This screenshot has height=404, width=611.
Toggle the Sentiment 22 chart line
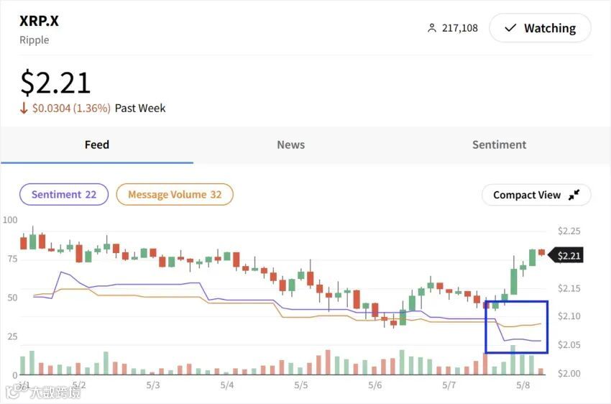64,194
